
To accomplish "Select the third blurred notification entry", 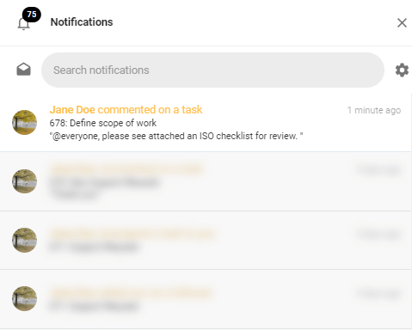I will pos(206,241).
